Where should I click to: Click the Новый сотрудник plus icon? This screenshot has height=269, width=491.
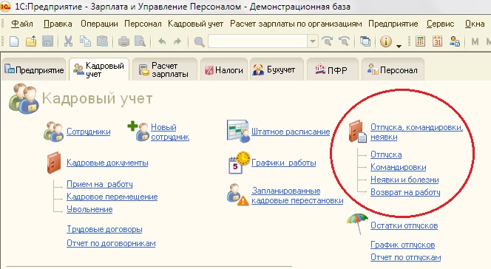138,132
